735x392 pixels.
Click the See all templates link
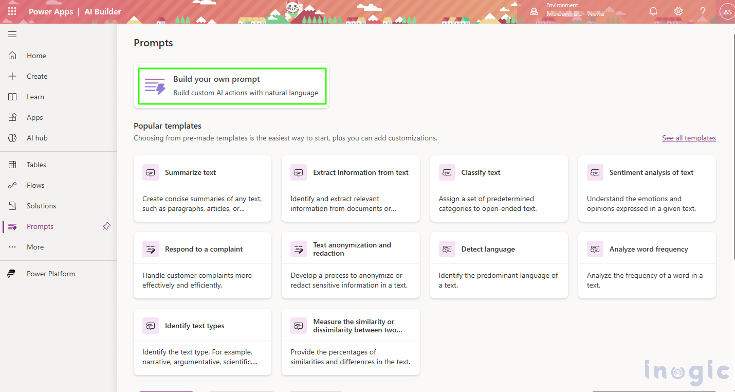click(689, 138)
